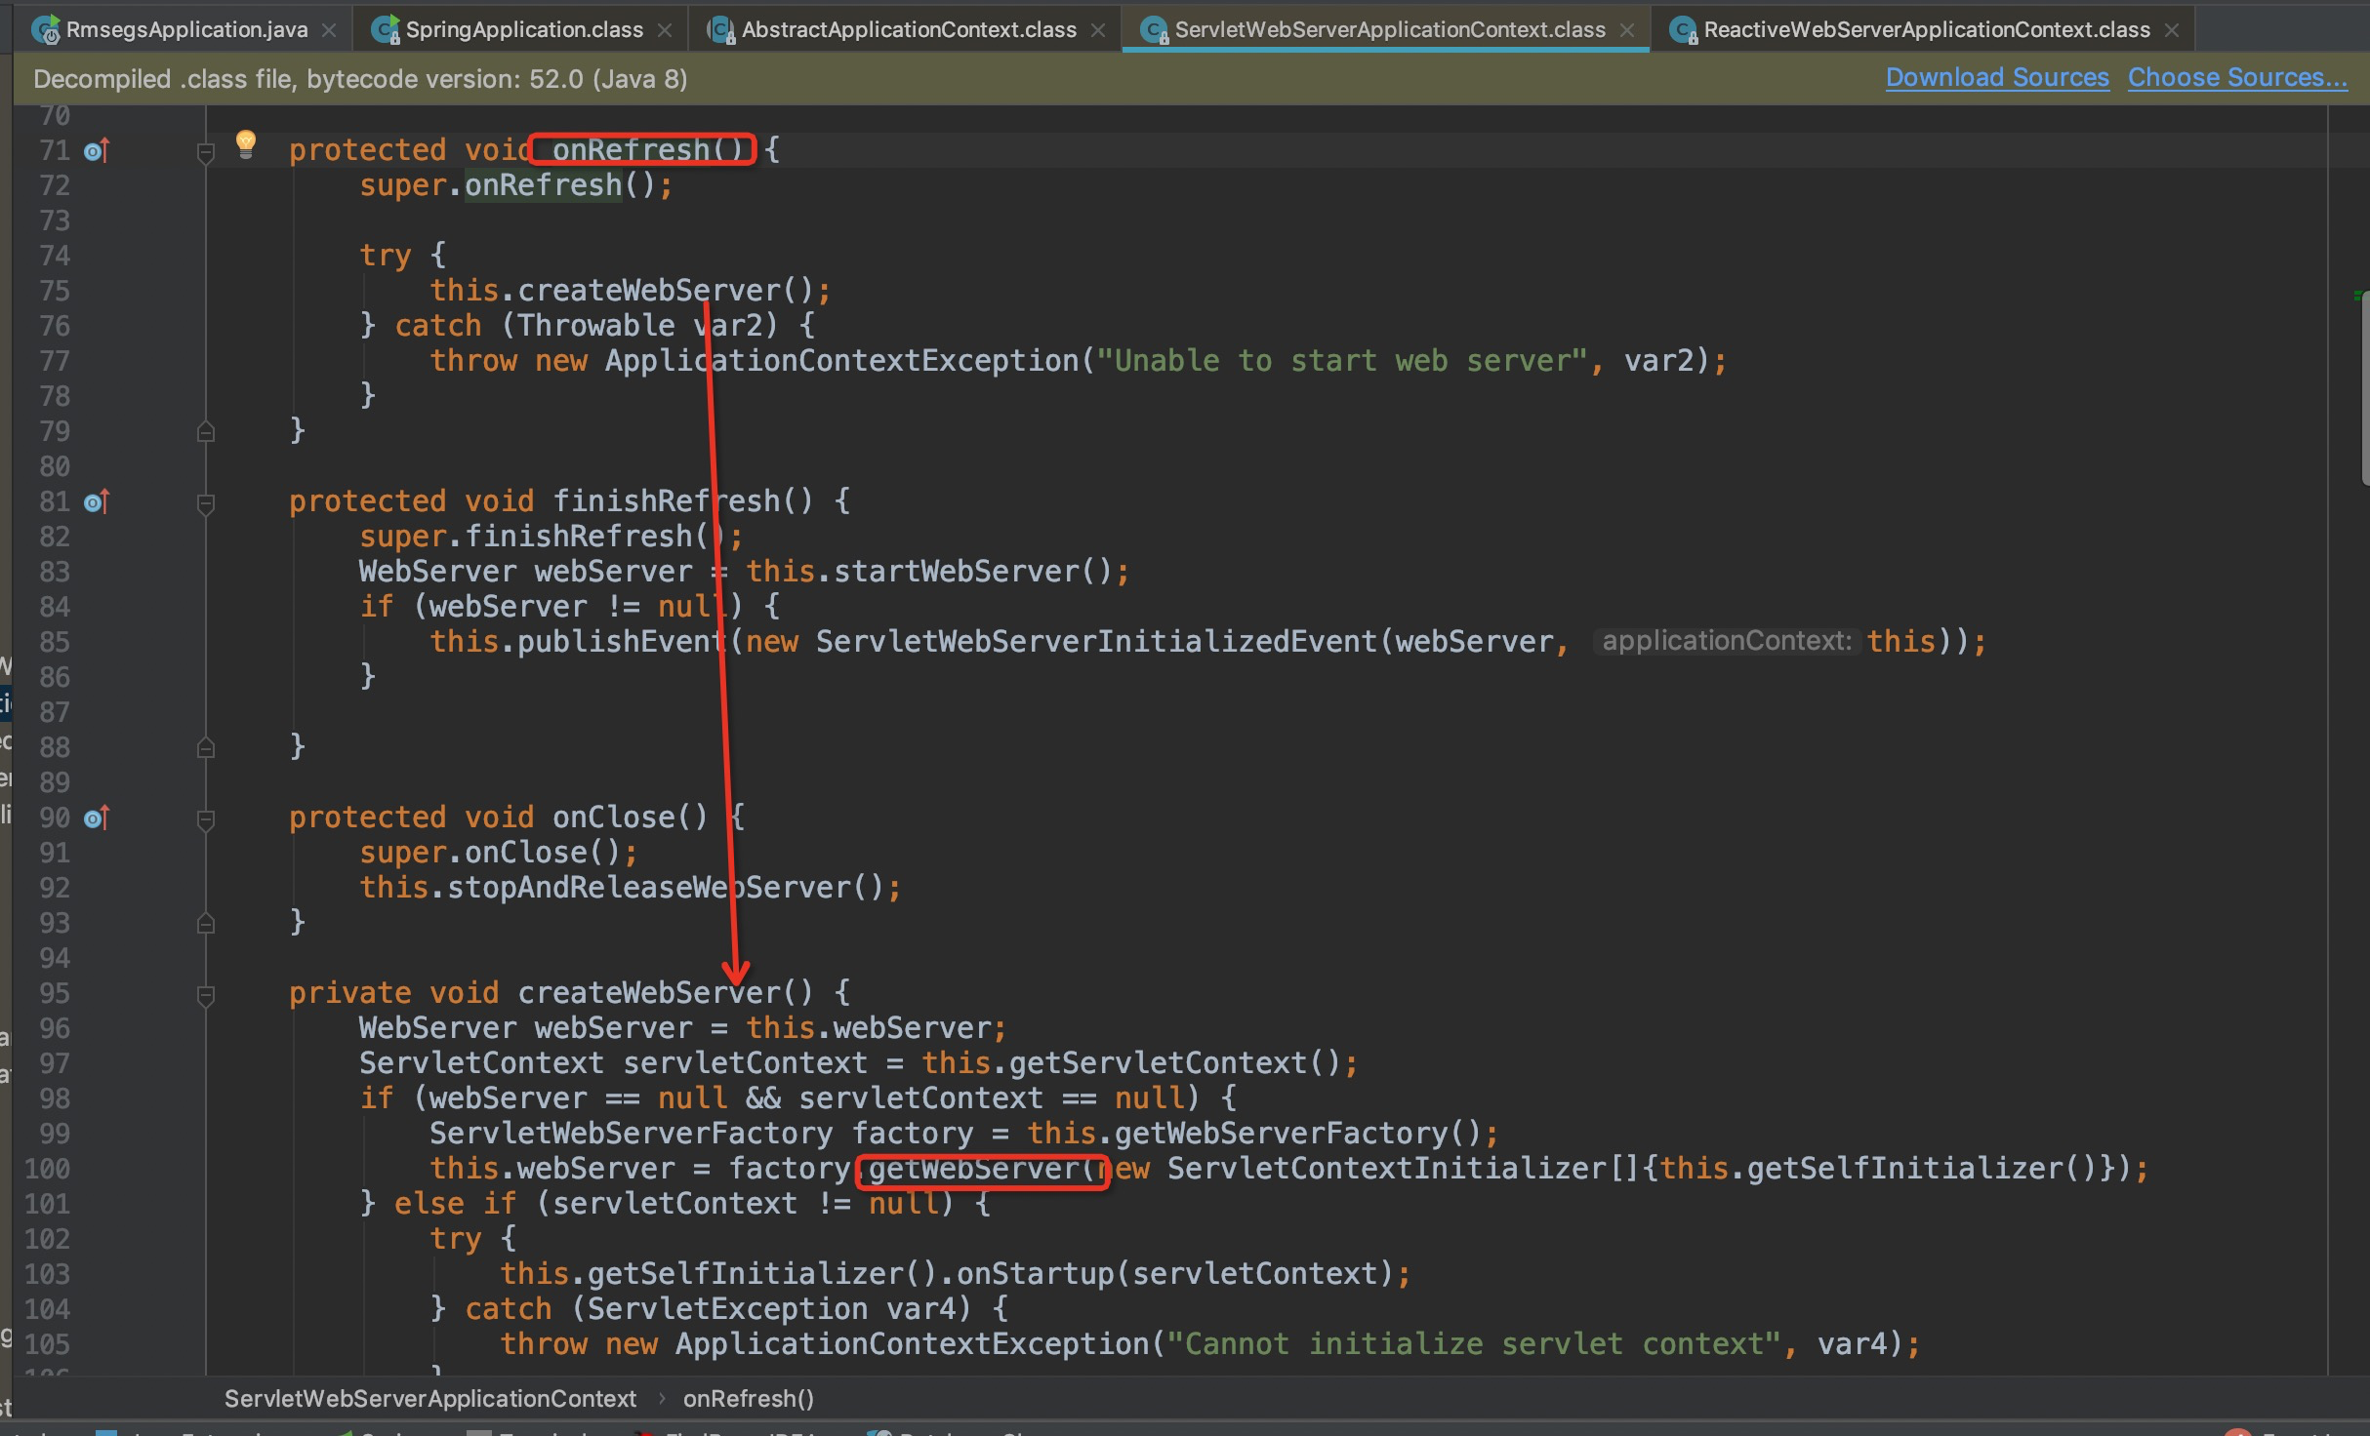
Task: Click override gutter icon at line 81
Action: coord(96,502)
